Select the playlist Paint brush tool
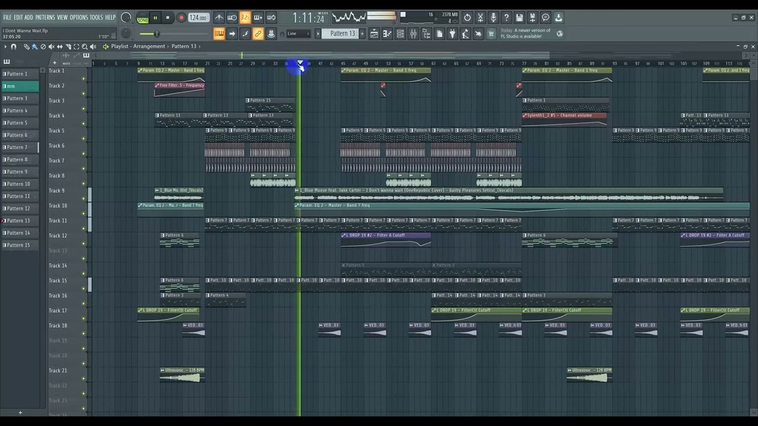This screenshot has height=426, width=758. [35, 46]
